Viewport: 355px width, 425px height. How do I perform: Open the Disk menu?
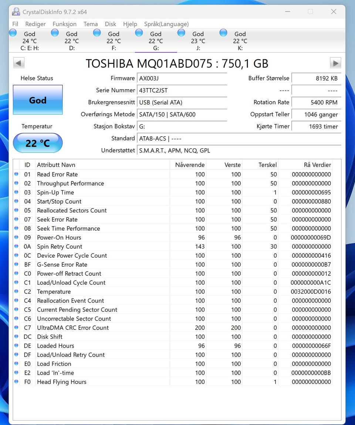pyautogui.click(x=111, y=24)
